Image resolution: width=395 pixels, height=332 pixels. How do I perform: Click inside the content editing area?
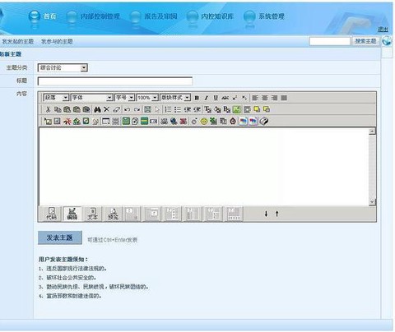204,167
